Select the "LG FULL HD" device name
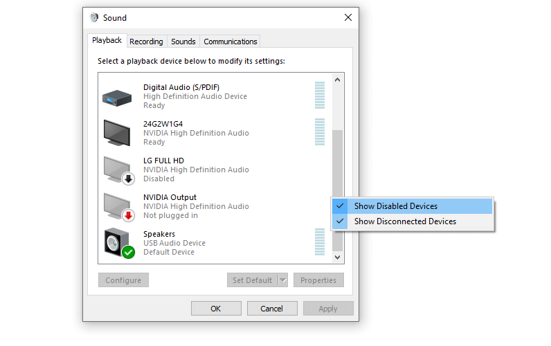Screen dimensions: 551x346 [x=164, y=161]
